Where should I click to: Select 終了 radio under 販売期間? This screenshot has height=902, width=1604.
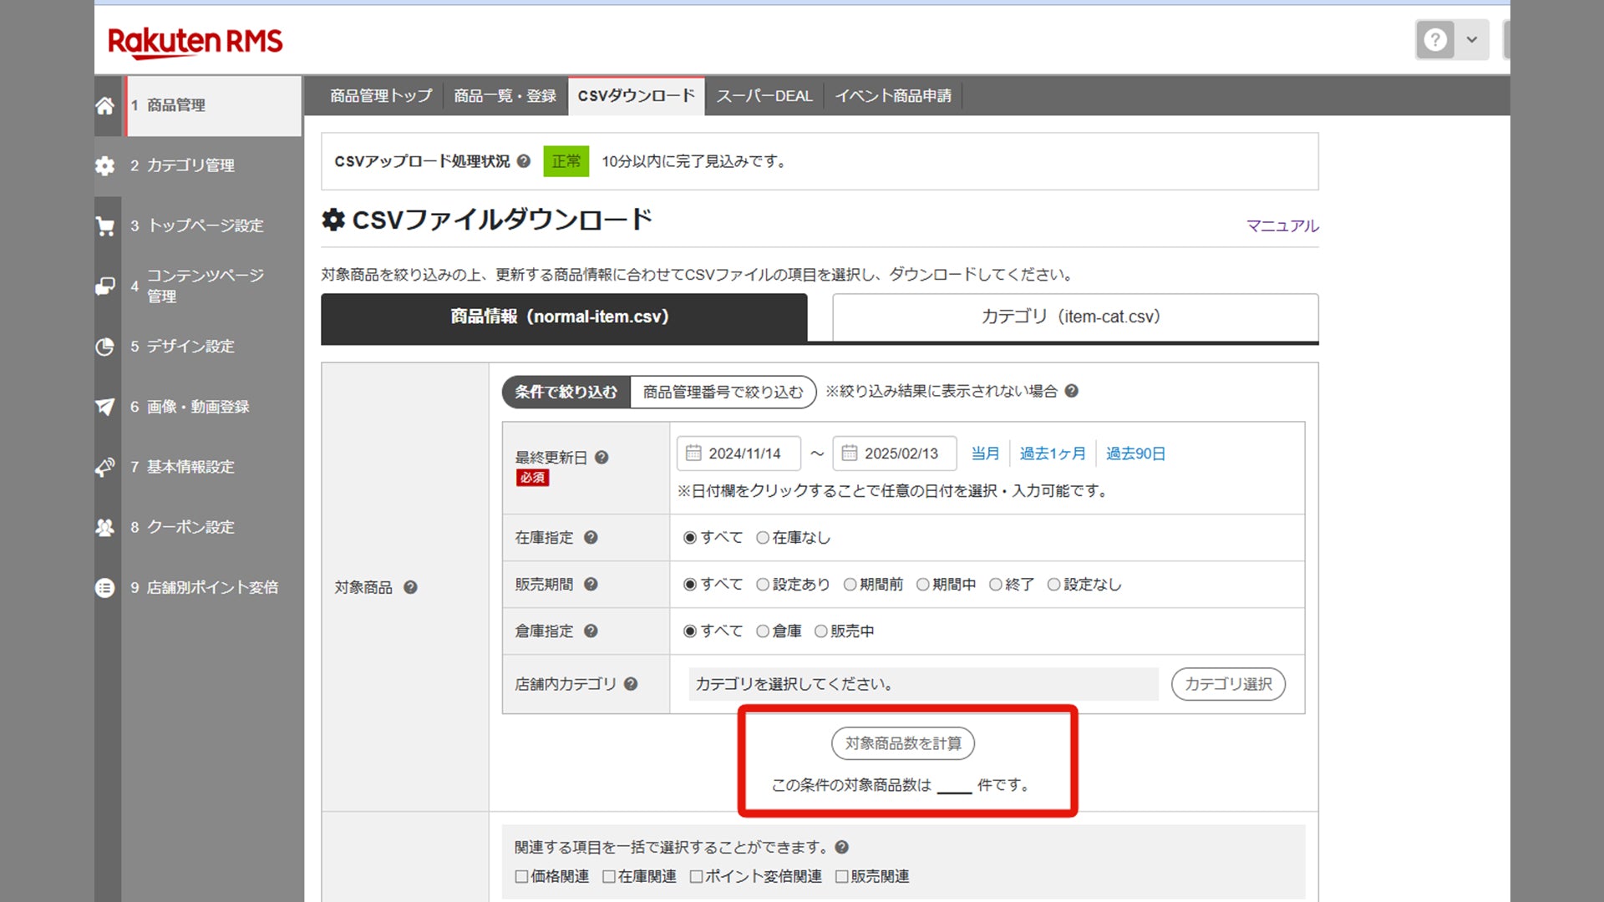point(996,585)
